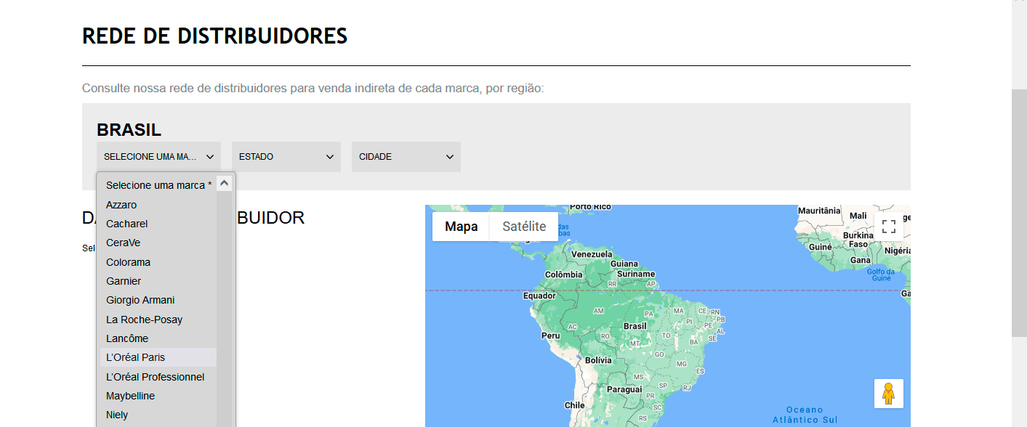Open the Cidade dropdown
The image size is (1027, 427).
[406, 157]
